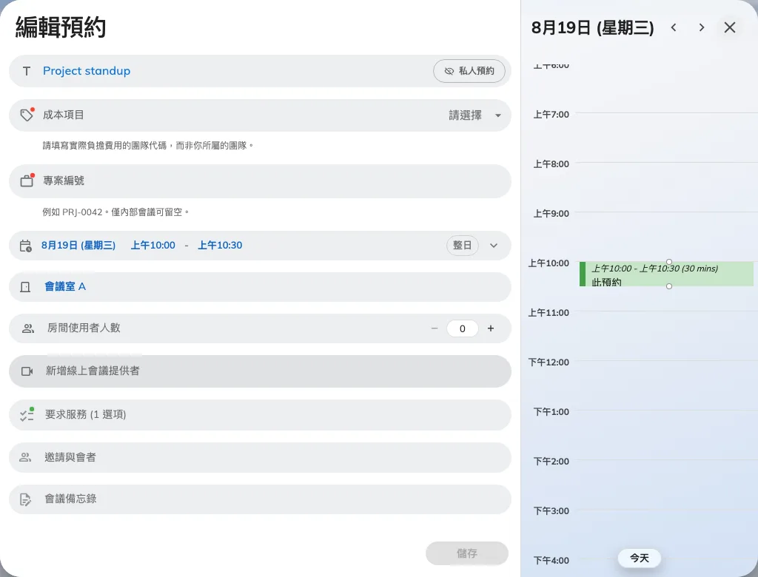Click the 上午7:00 time label
758x577 pixels.
click(551, 115)
